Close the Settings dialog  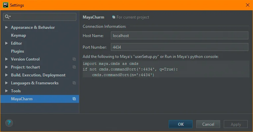[x=248, y=5]
